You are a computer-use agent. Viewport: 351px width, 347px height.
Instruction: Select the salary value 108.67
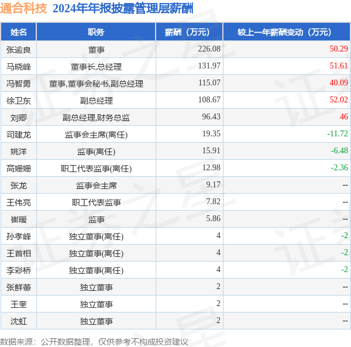209,100
